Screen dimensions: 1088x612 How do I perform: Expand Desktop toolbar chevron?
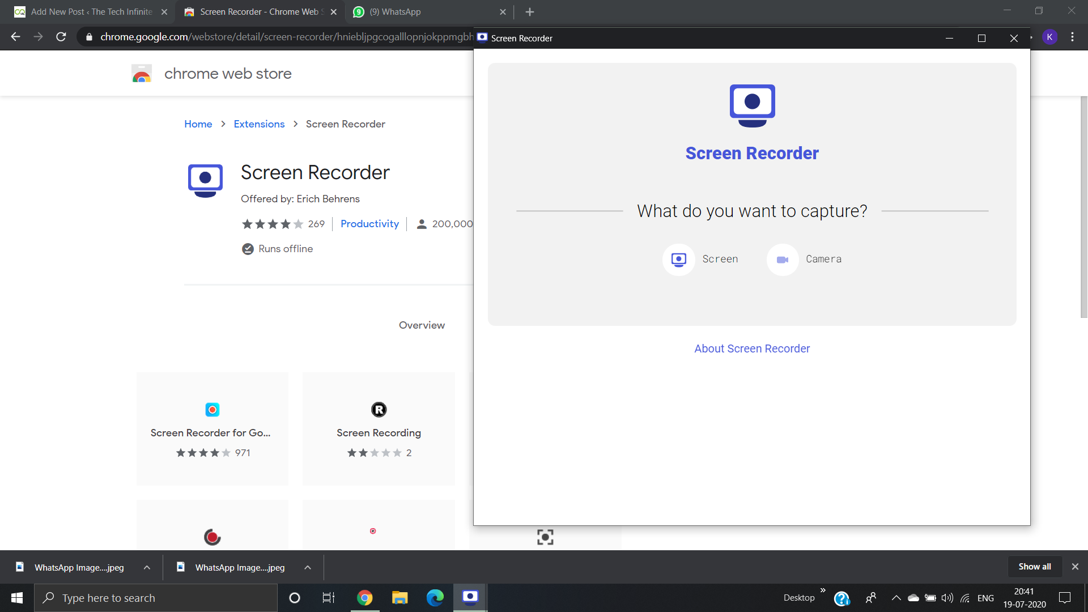(x=823, y=590)
